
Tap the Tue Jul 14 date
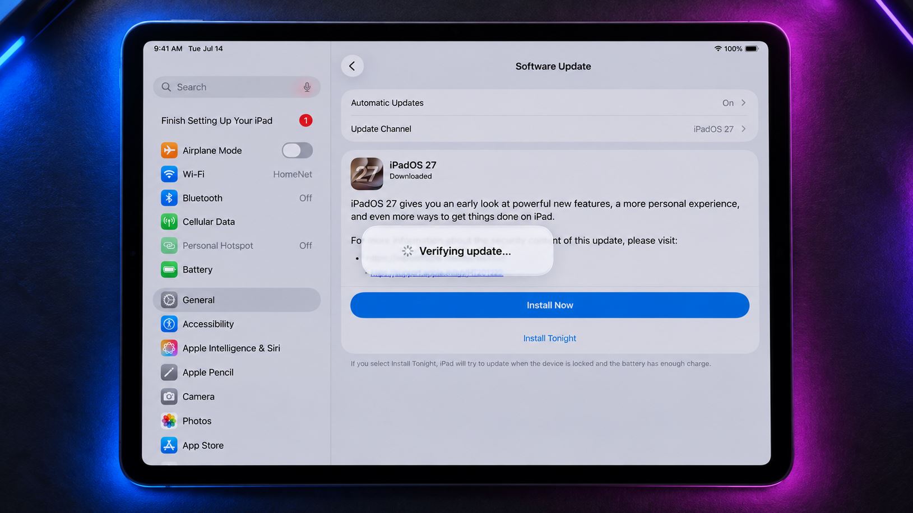(x=206, y=49)
